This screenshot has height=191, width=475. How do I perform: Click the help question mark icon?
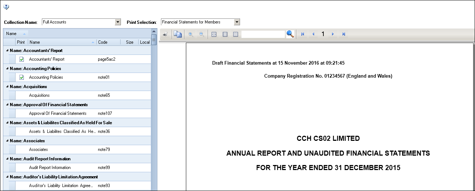tap(6, 7)
